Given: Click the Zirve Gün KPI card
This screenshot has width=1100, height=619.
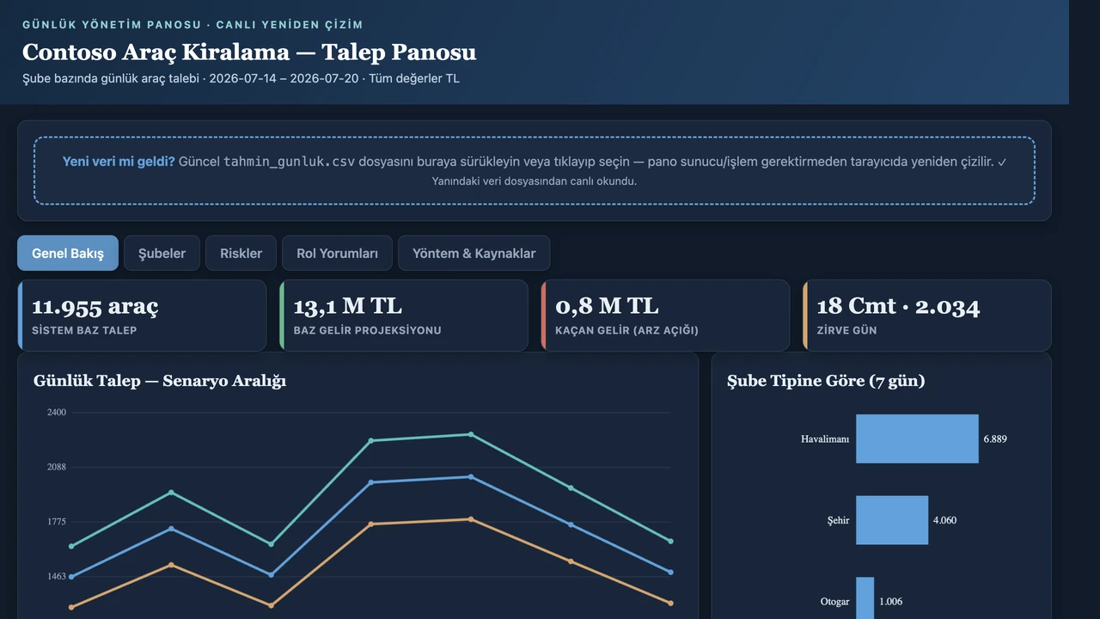Looking at the screenshot, I should click(x=926, y=316).
